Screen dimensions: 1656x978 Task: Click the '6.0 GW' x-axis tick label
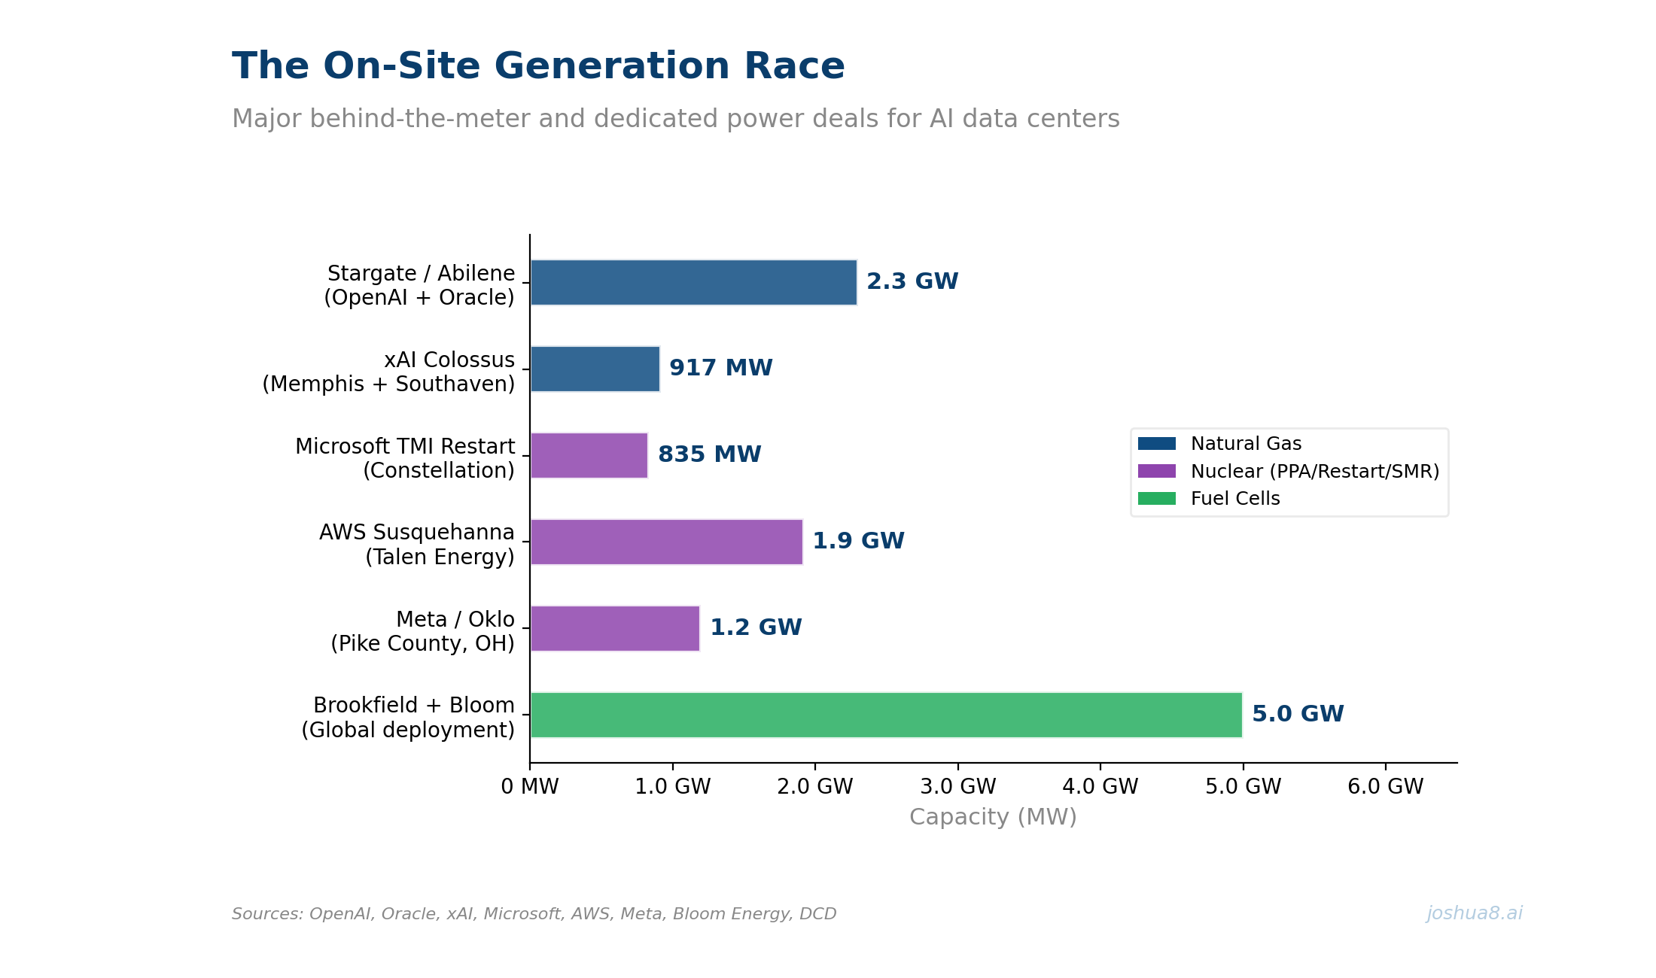[1386, 787]
